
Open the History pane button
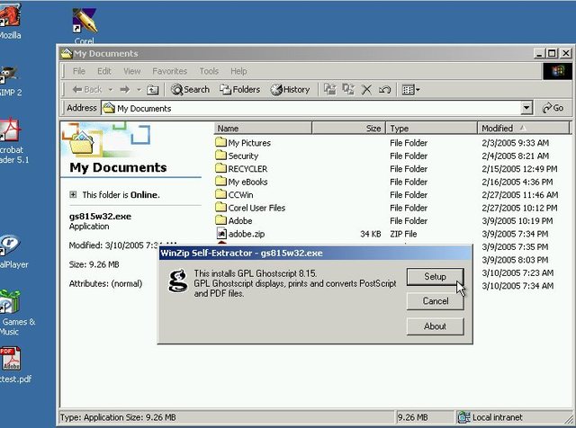click(290, 89)
